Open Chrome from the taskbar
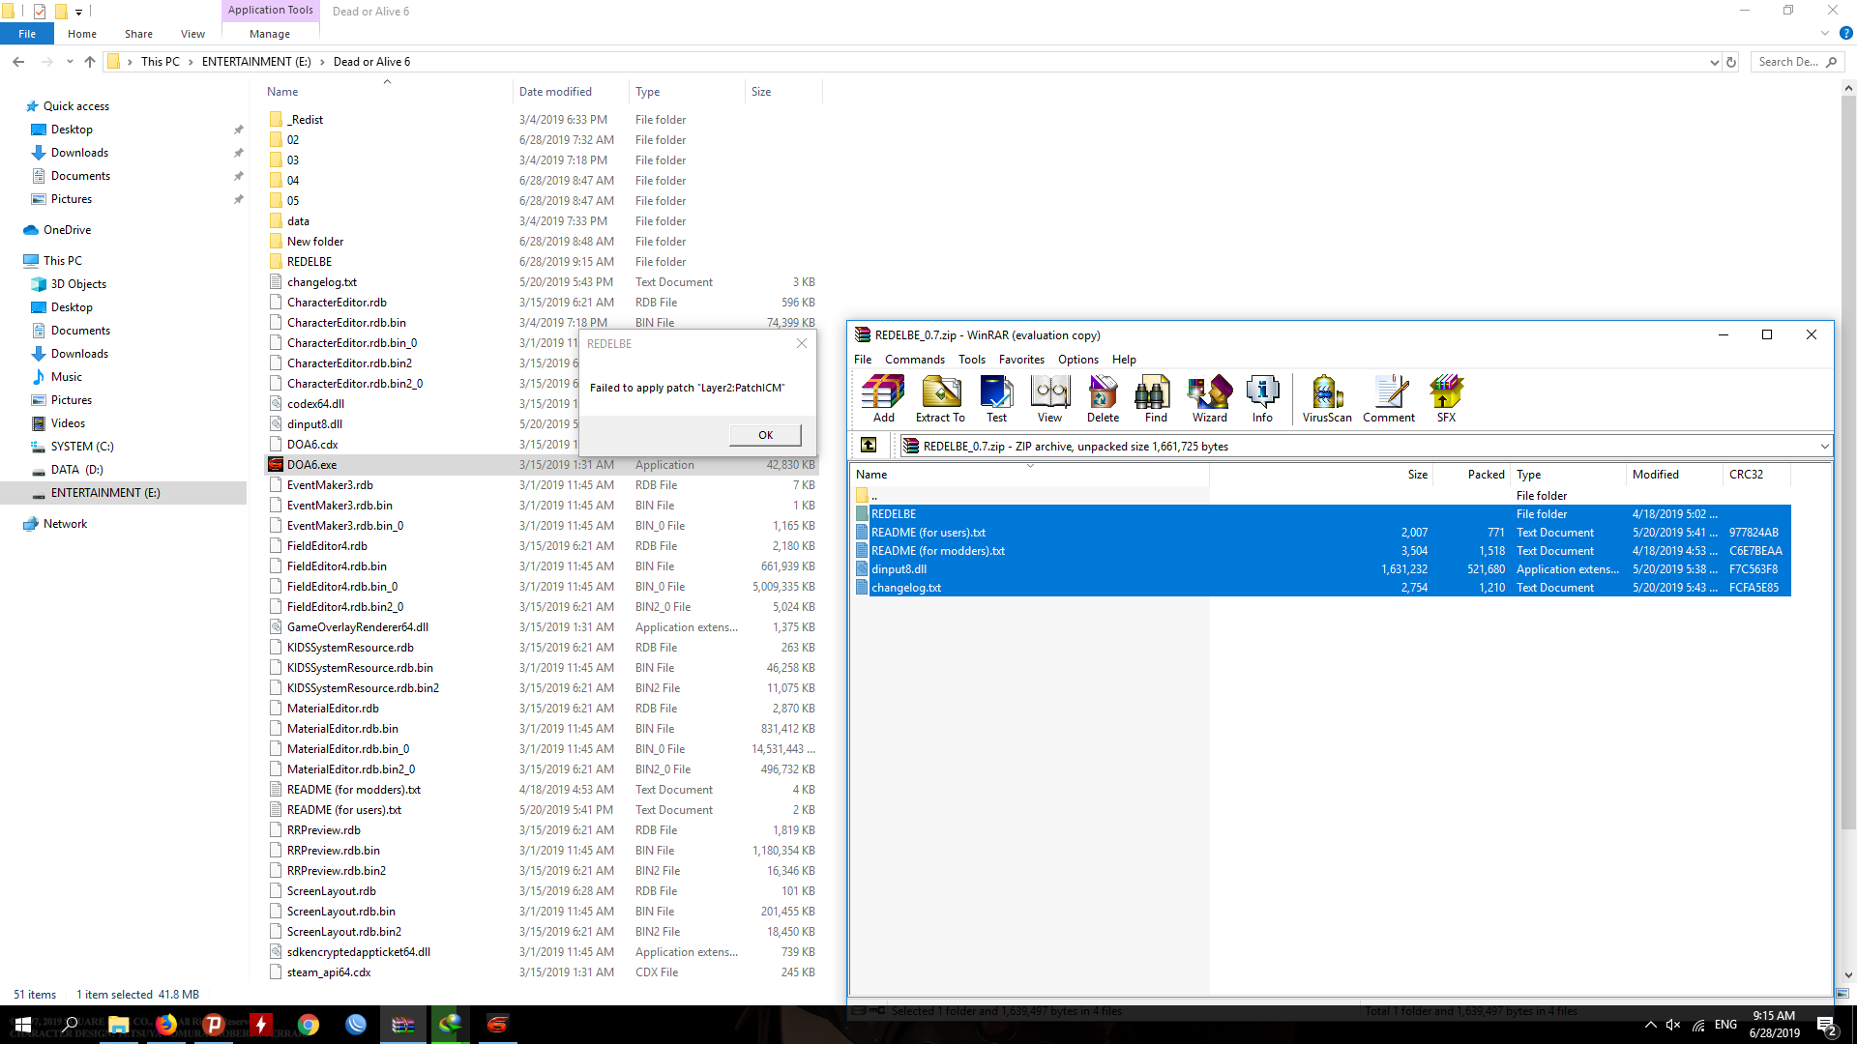The image size is (1857, 1044). click(x=309, y=1025)
